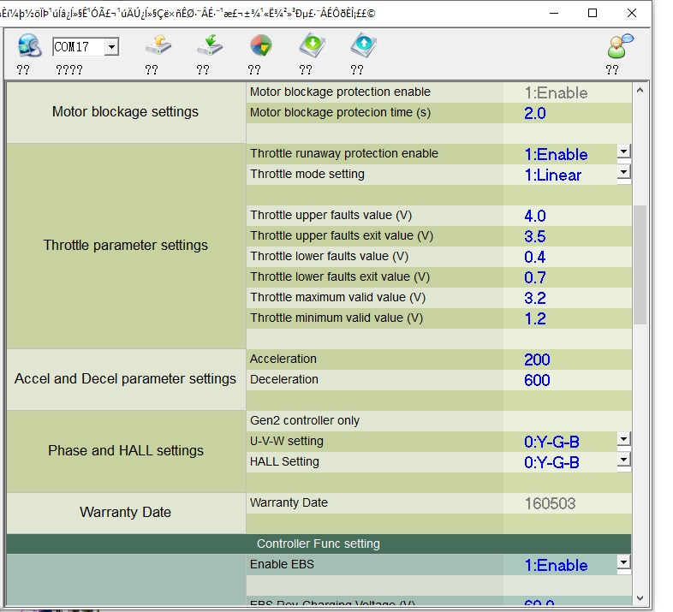
Task: Click the vertical scrollbar thumb
Action: (640, 264)
